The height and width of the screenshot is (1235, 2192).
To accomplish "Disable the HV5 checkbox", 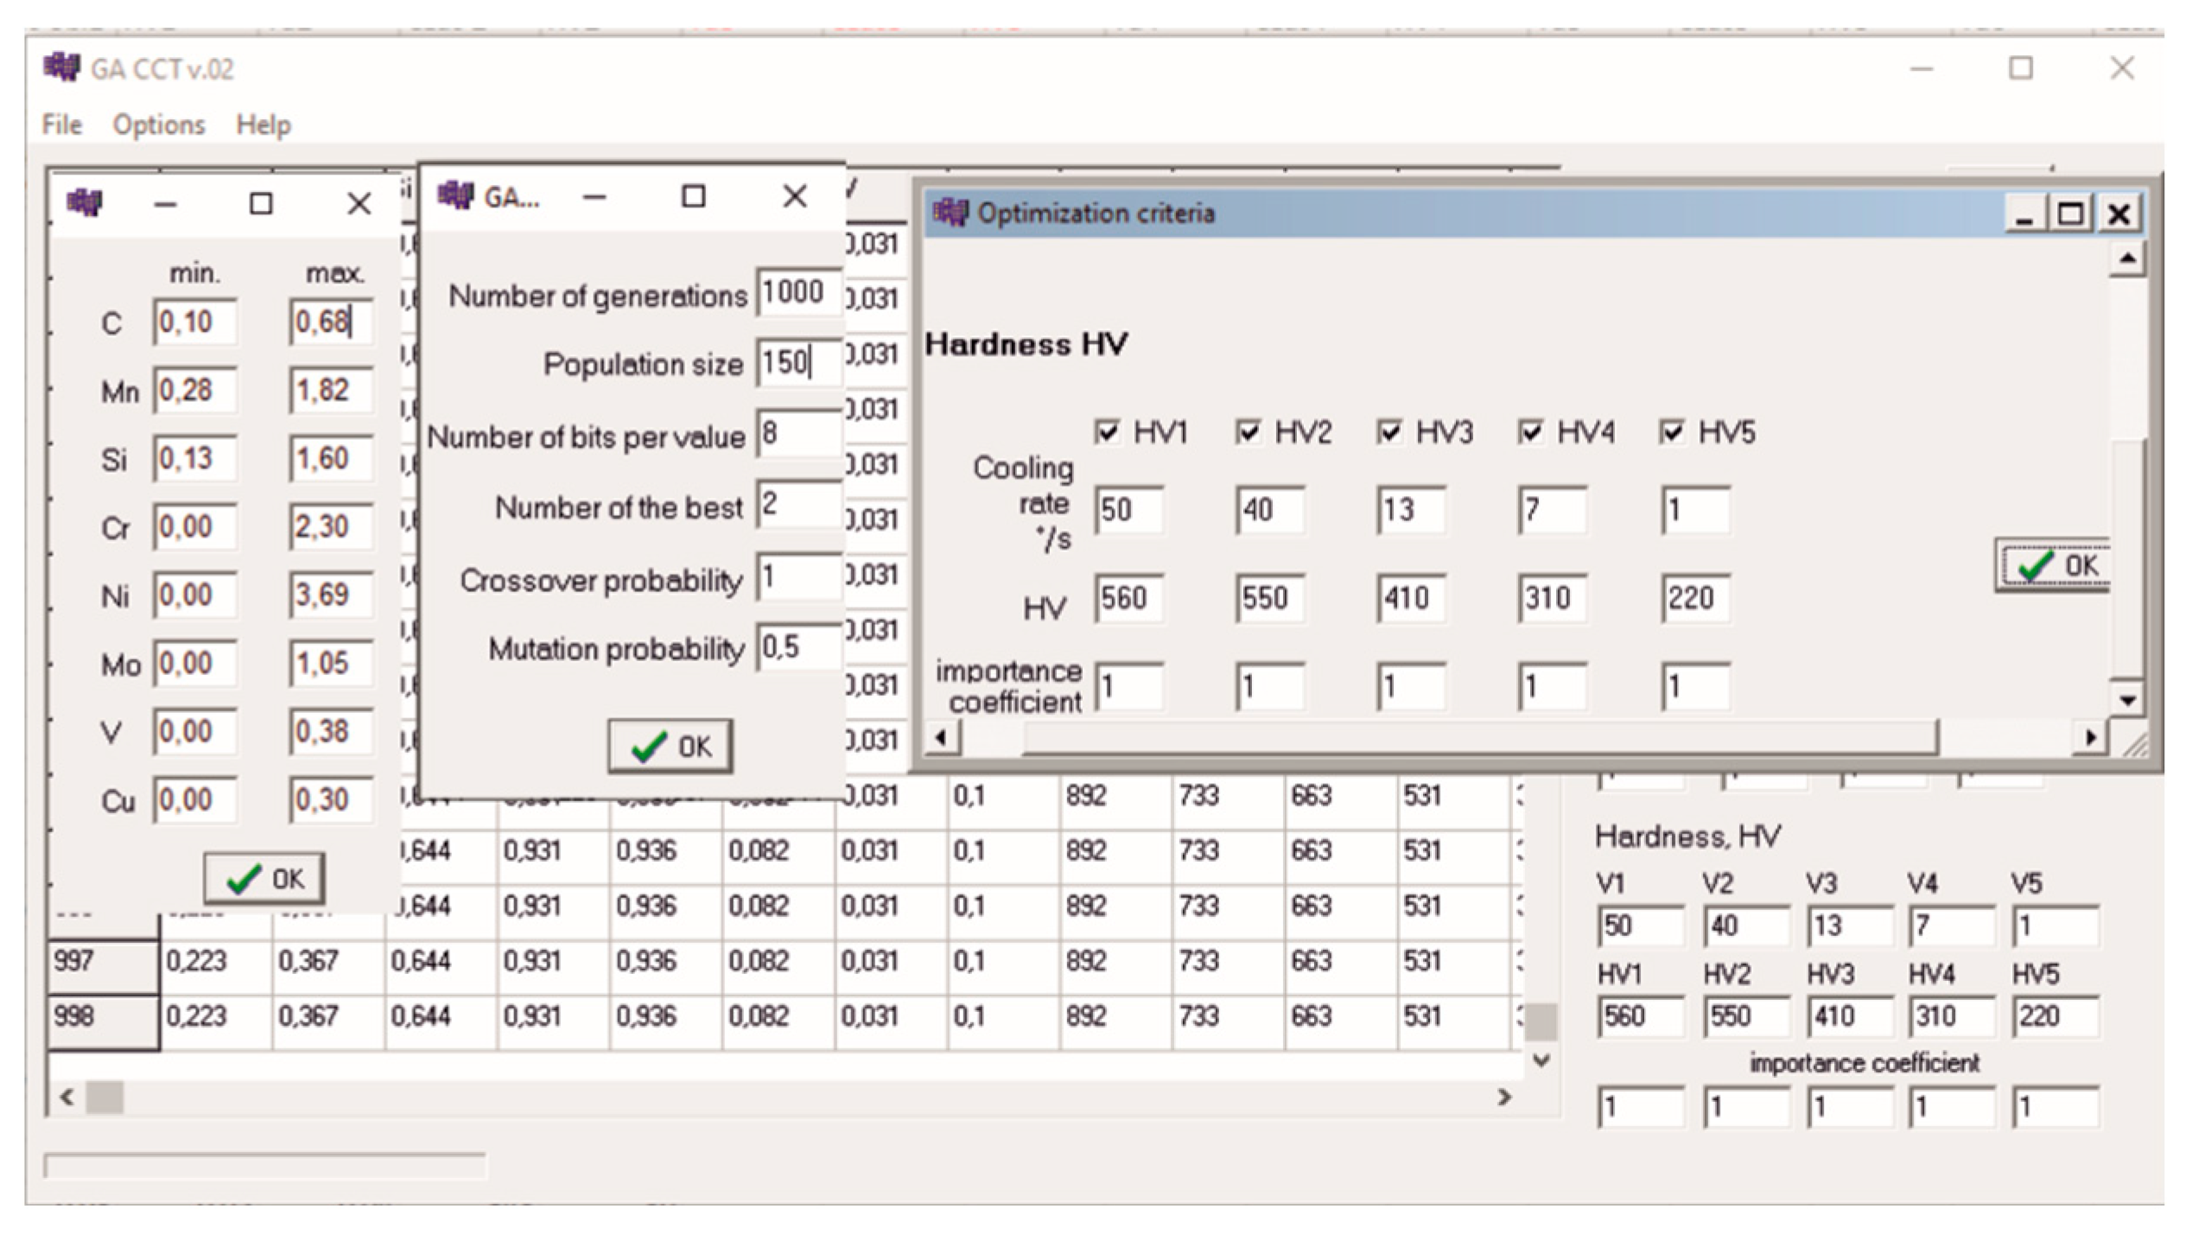I will [1674, 432].
